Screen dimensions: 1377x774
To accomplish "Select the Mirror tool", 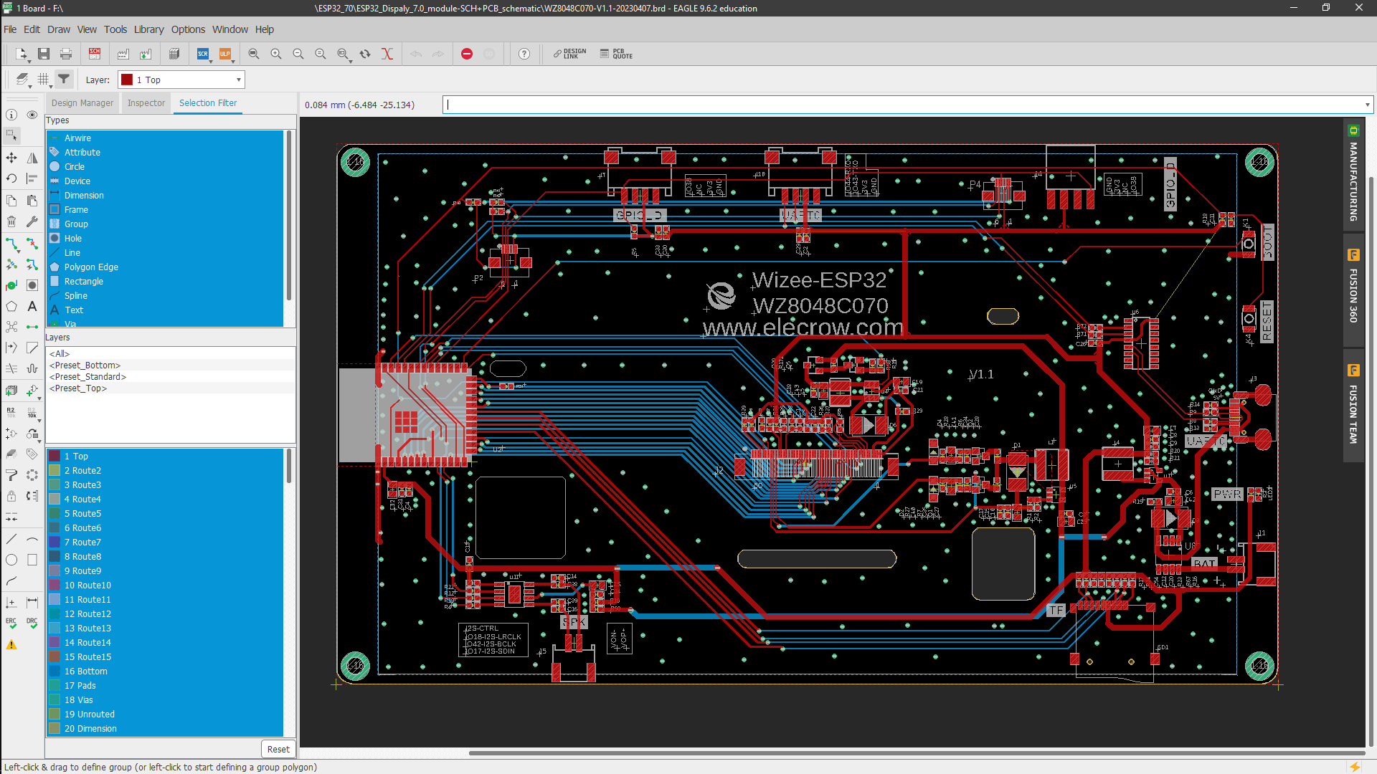I will click(32, 158).
